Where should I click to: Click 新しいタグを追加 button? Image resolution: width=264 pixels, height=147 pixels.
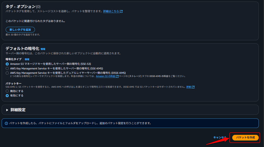pos(20,30)
